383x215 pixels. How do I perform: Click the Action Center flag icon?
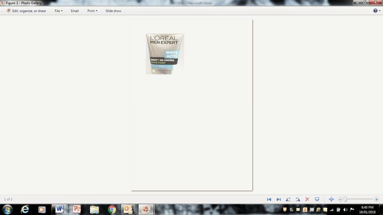point(352,210)
